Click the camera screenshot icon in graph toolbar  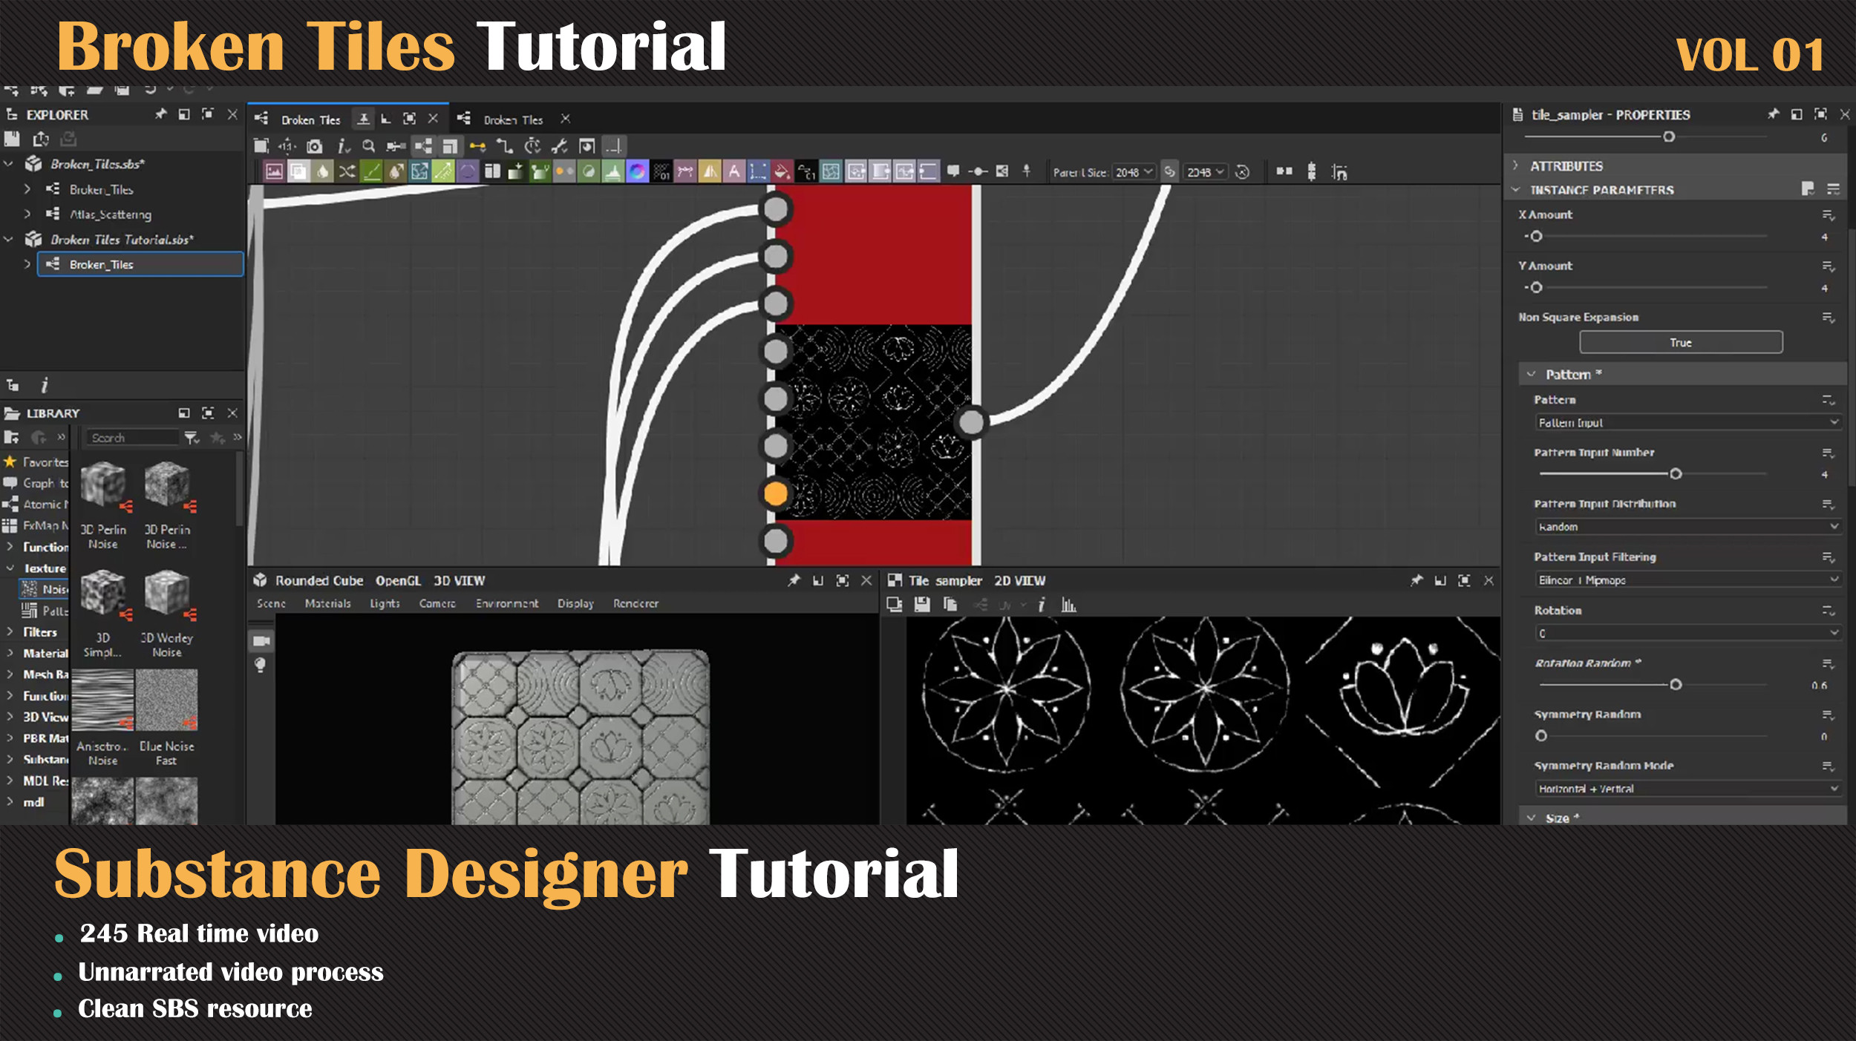click(x=315, y=146)
